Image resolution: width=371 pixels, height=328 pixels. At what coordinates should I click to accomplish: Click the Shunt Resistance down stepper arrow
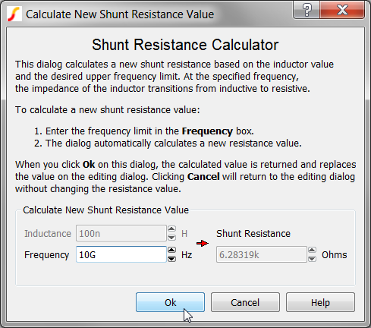pyautogui.click(x=312, y=259)
